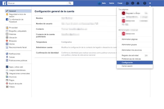164x109 pixels.
Task: Click the Facebook logo icon
Action: click(4, 3)
